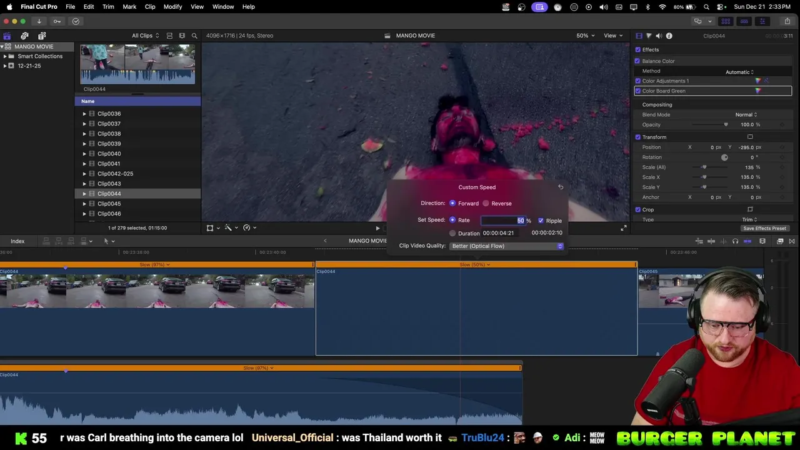The width and height of the screenshot is (800, 450).
Task: Toggle the master Effects checkbox
Action: click(637, 50)
